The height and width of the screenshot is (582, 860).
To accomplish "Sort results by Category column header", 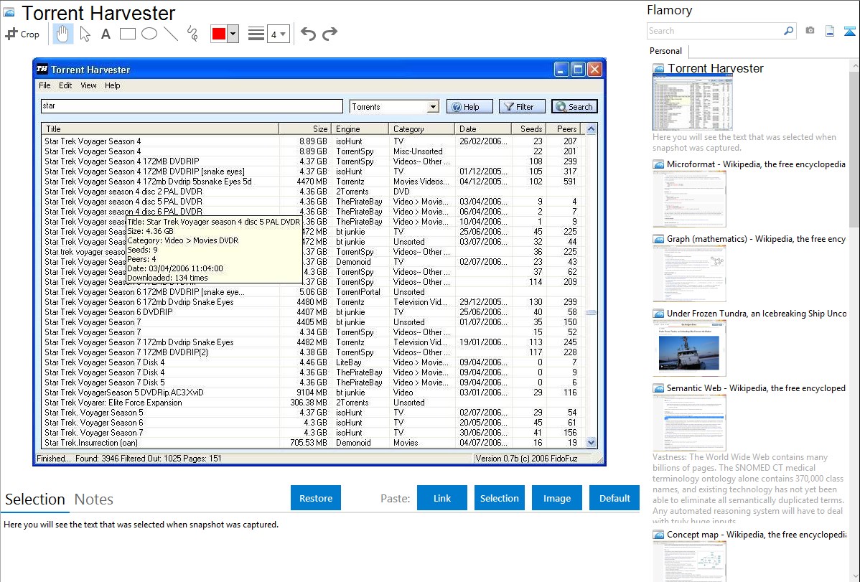I will [x=421, y=129].
